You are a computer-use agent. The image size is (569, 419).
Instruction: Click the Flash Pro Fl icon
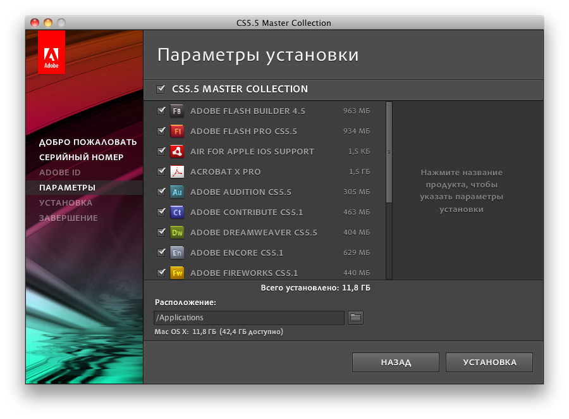click(x=177, y=131)
